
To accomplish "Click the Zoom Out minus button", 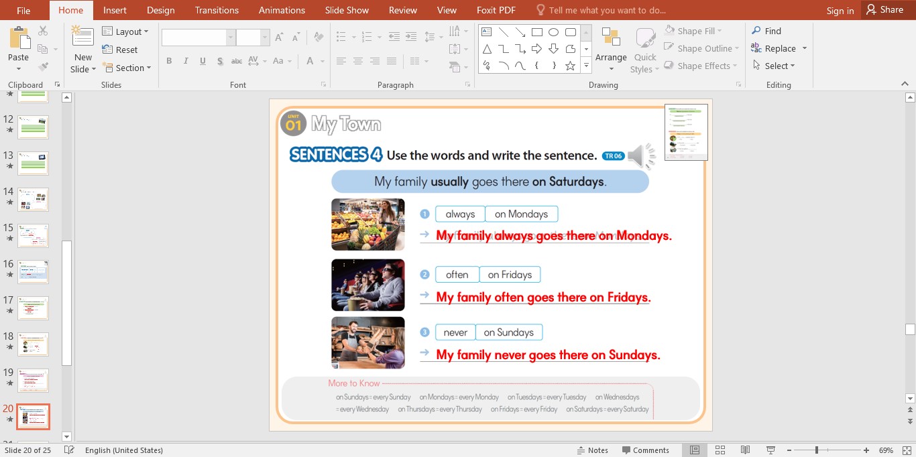I will [x=789, y=450].
